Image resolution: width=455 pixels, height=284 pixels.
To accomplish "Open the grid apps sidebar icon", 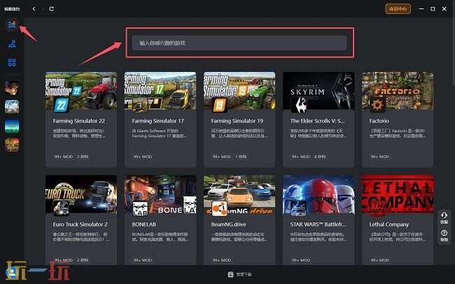I will (12, 63).
